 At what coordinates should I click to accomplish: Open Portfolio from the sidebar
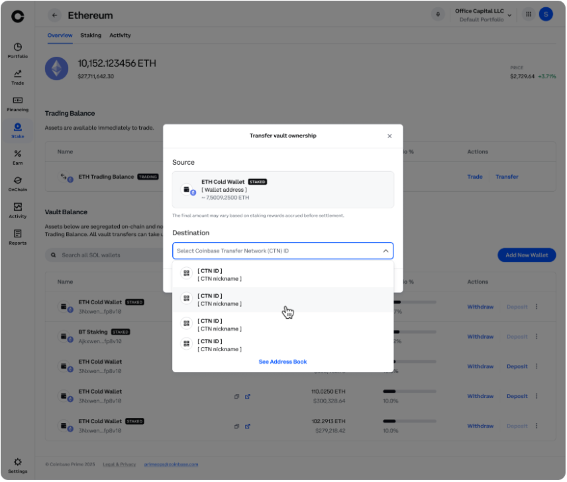(x=17, y=51)
